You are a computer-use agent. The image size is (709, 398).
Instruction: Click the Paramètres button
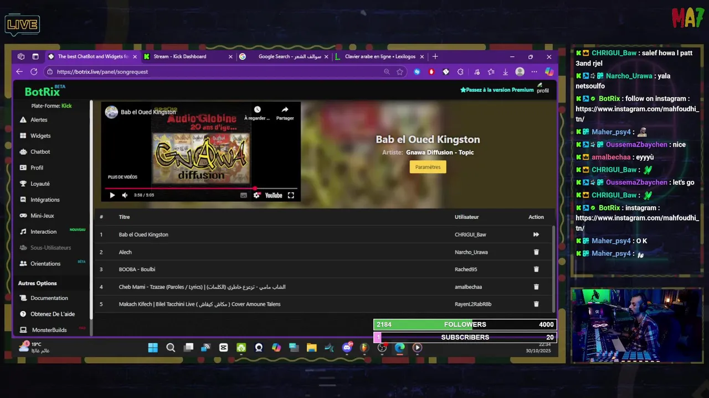[428, 167]
